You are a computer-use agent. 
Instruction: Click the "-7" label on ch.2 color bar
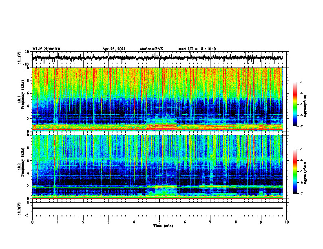[x=301, y=193]
